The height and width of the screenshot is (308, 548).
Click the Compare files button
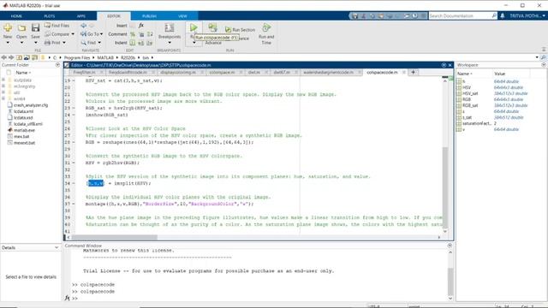[x=57, y=34]
